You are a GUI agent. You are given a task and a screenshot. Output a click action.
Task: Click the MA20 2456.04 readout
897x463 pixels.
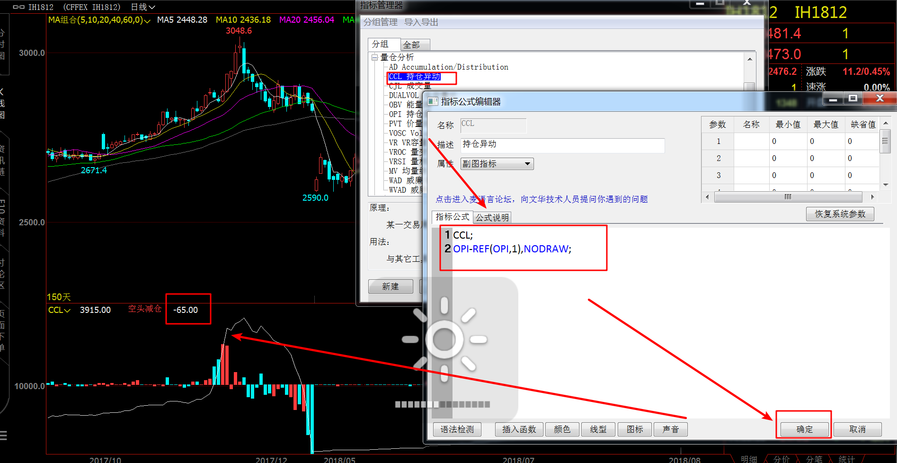(307, 20)
